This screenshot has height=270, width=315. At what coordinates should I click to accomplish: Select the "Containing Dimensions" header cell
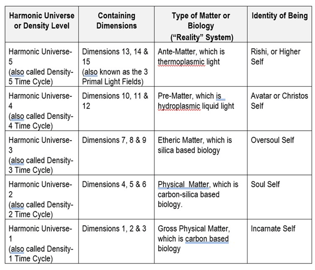point(117,21)
